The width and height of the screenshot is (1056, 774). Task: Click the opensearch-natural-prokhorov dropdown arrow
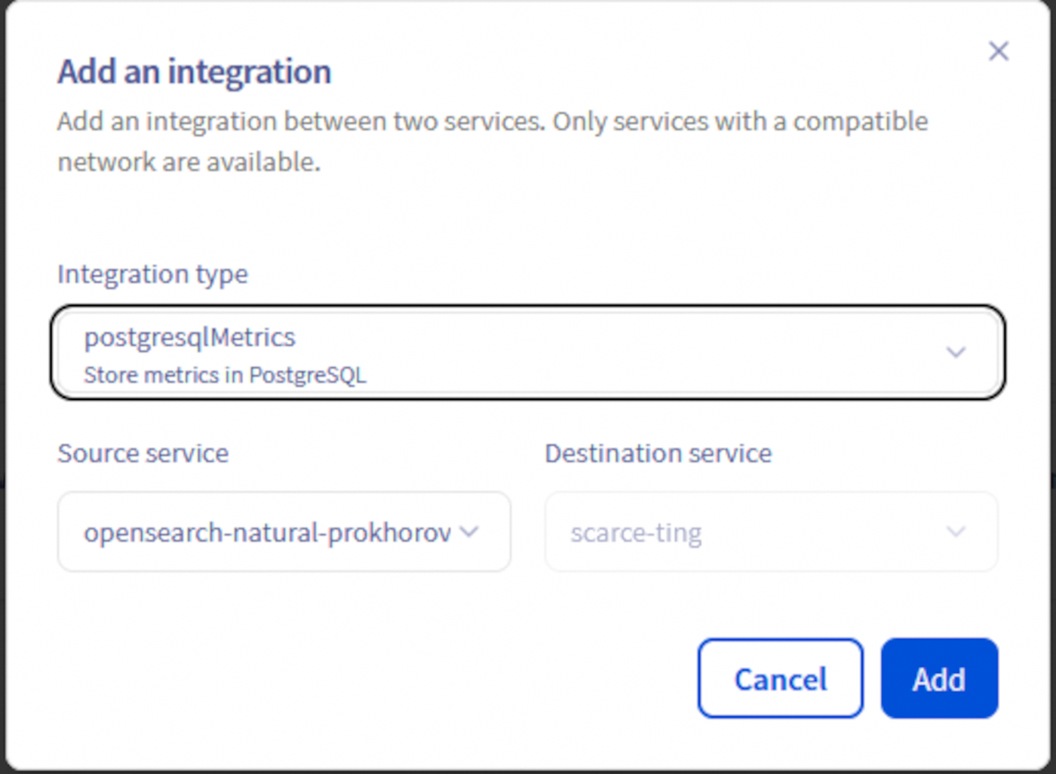coord(468,532)
